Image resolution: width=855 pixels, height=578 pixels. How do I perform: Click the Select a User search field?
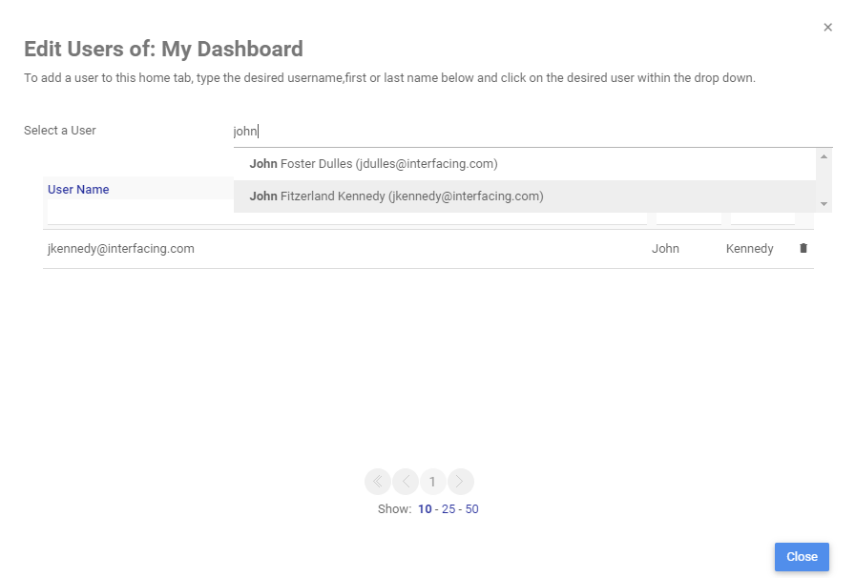pyautogui.click(x=525, y=132)
